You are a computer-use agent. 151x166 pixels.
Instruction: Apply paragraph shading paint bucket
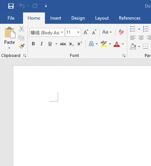pos(133,46)
